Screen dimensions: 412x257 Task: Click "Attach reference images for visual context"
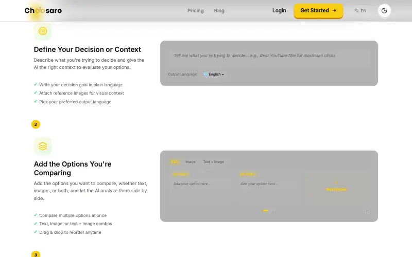pos(81,93)
